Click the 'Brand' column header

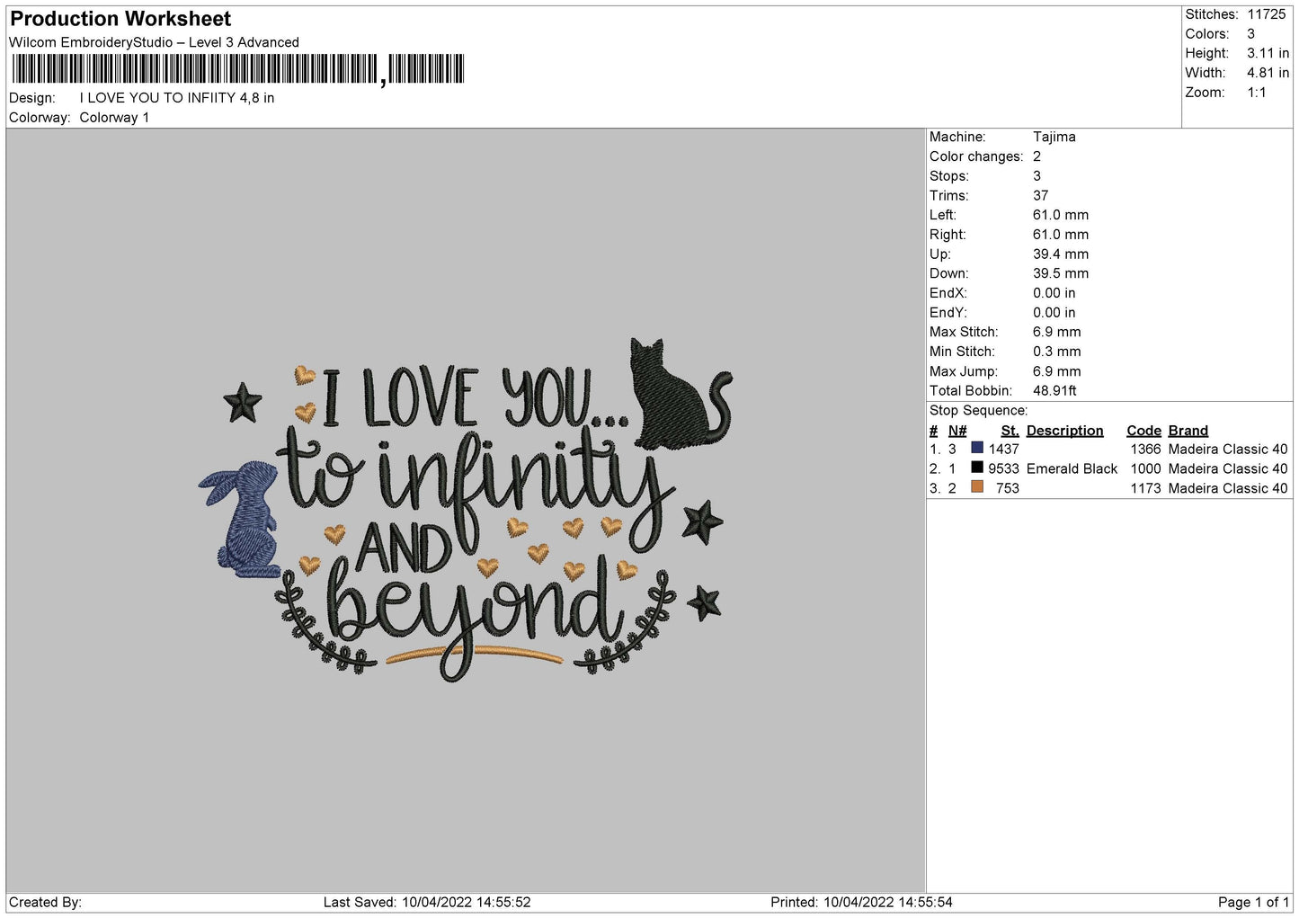click(x=1188, y=431)
